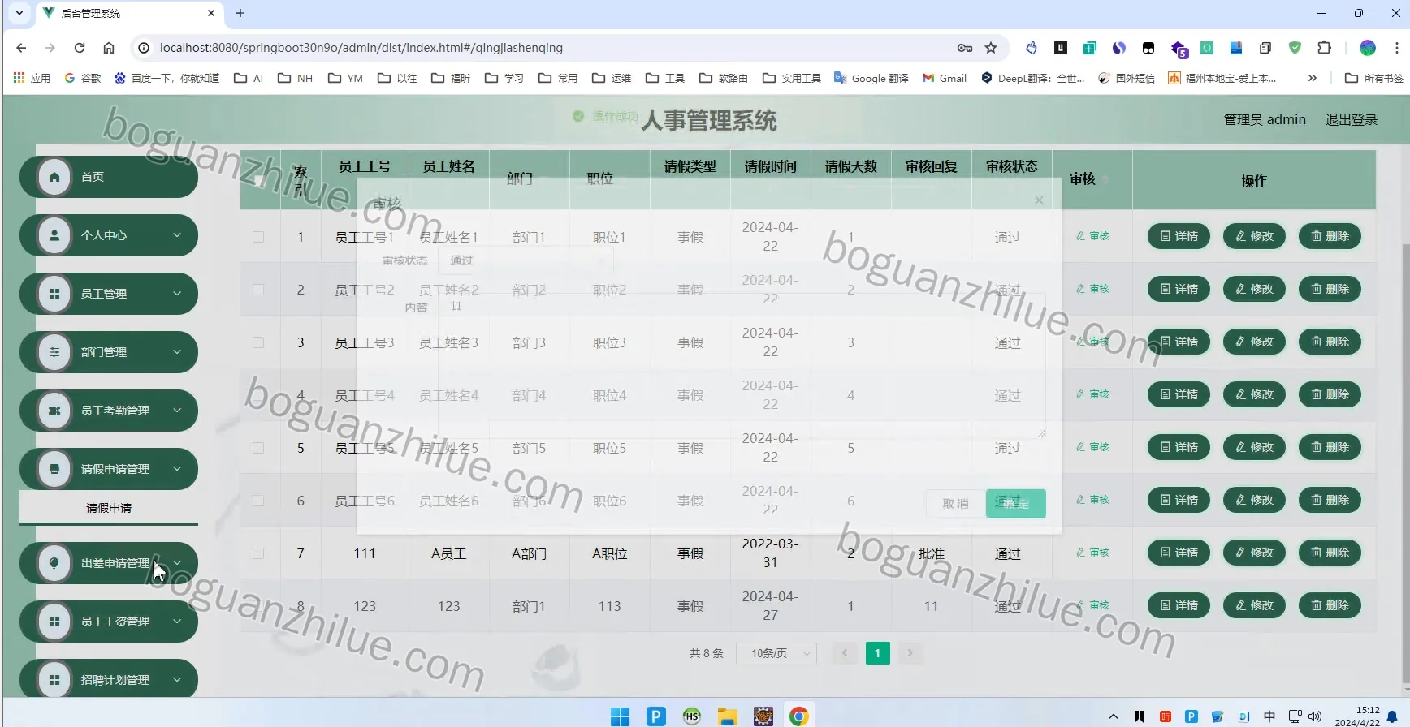Tick the checkbox for row 5 (员工工号5)
The width and height of the screenshot is (1410, 727).
258,448
